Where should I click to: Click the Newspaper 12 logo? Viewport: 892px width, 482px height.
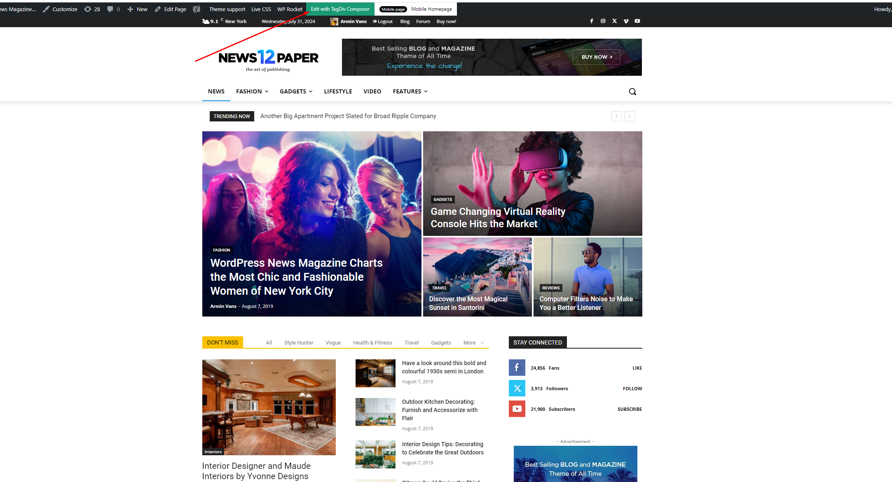click(x=268, y=61)
